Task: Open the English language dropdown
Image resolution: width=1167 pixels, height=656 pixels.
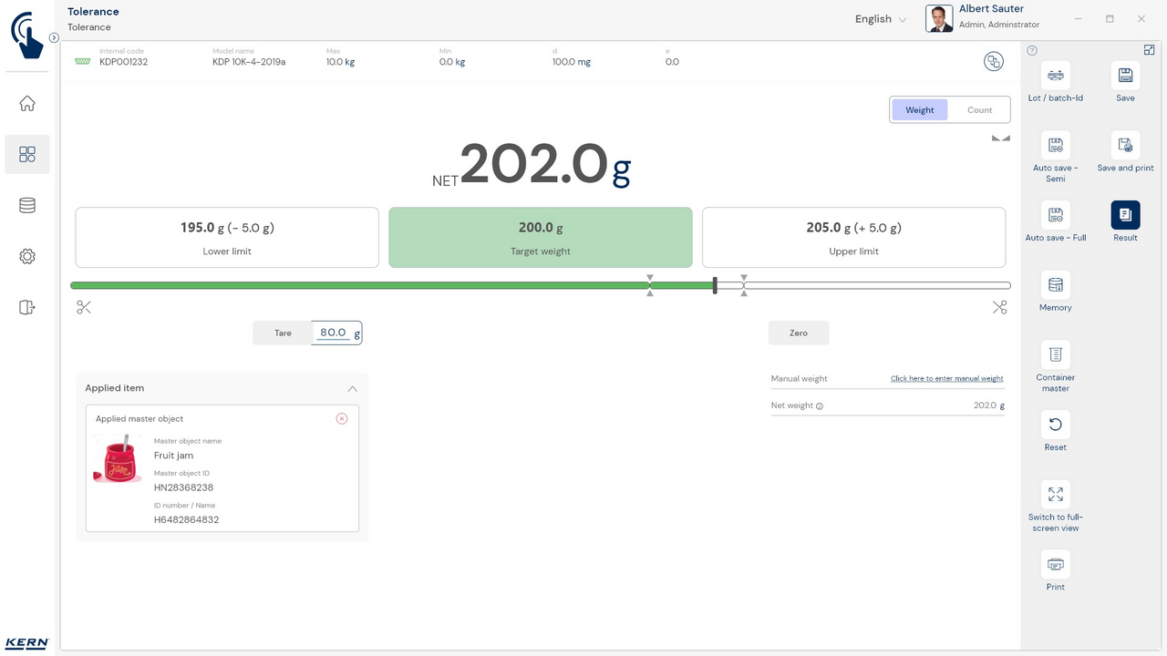Action: [880, 19]
